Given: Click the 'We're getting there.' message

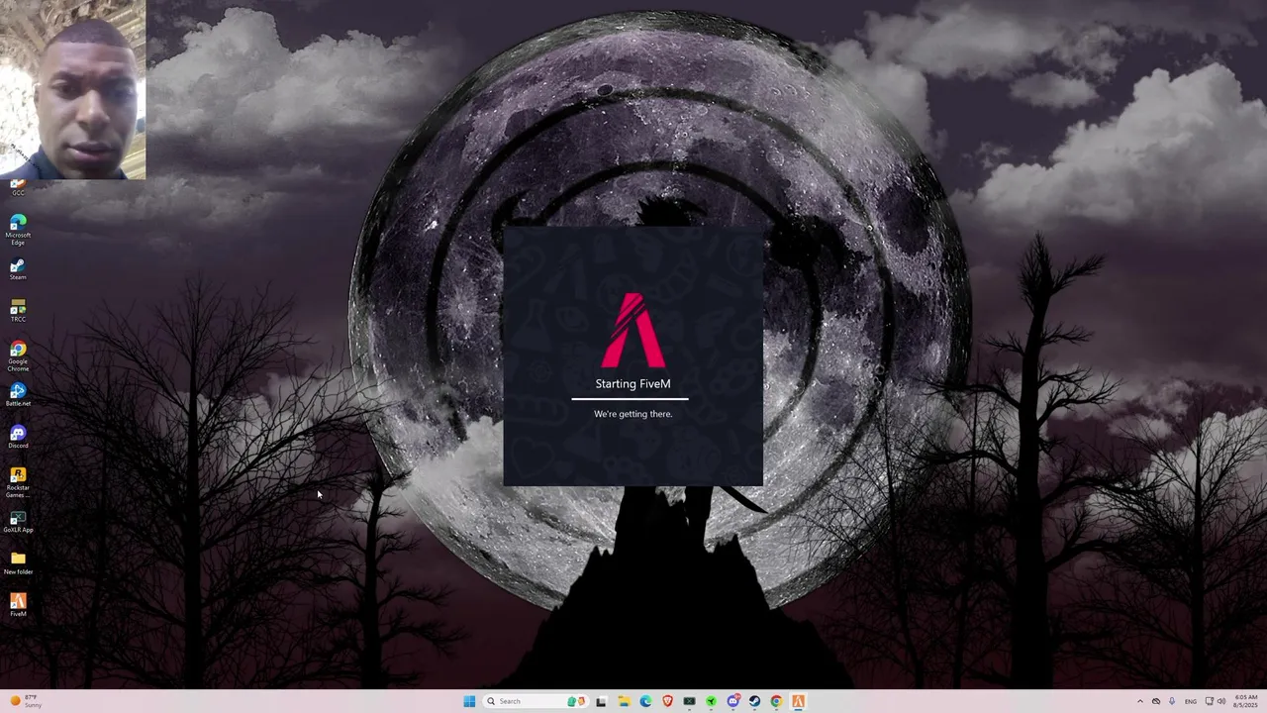Looking at the screenshot, I should [633, 414].
